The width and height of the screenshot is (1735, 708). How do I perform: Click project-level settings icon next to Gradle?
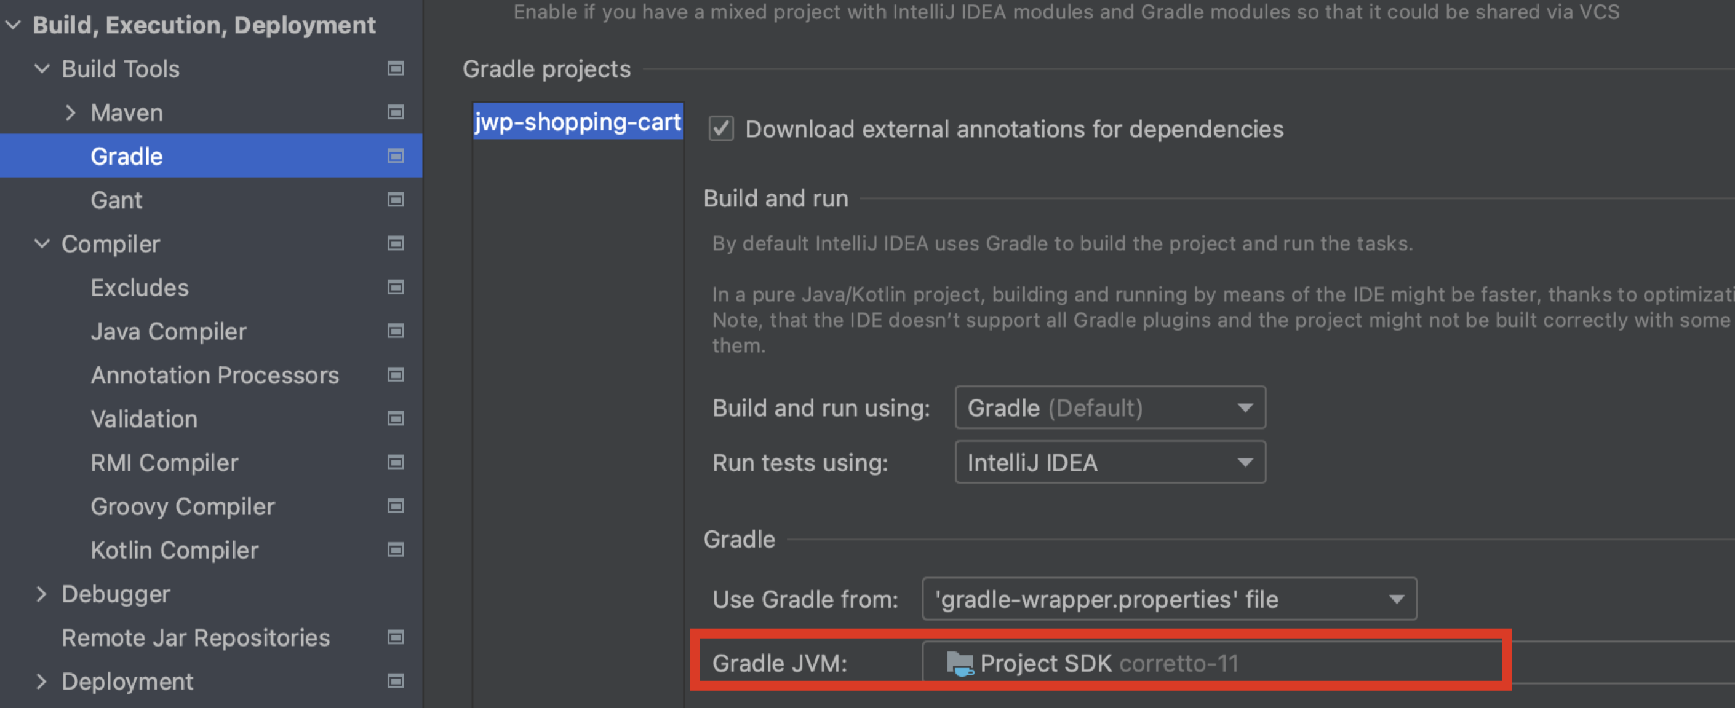396,156
